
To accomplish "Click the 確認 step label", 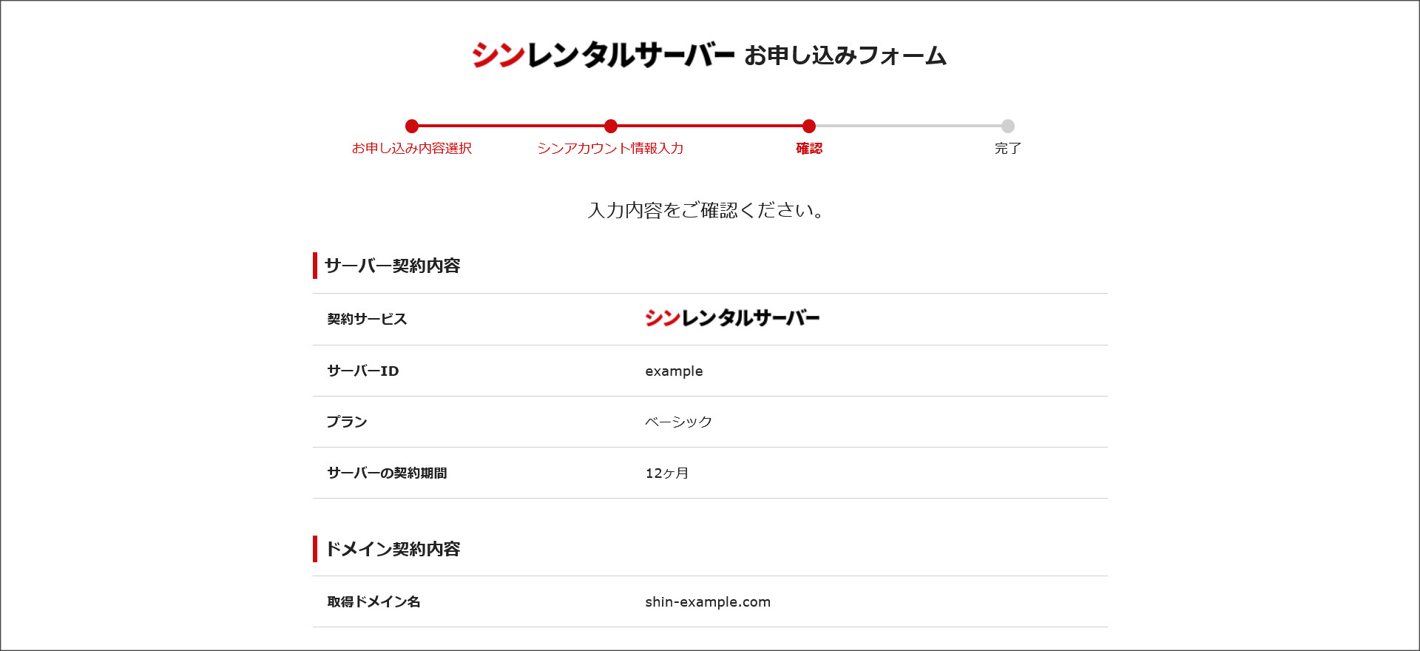I will [x=808, y=149].
